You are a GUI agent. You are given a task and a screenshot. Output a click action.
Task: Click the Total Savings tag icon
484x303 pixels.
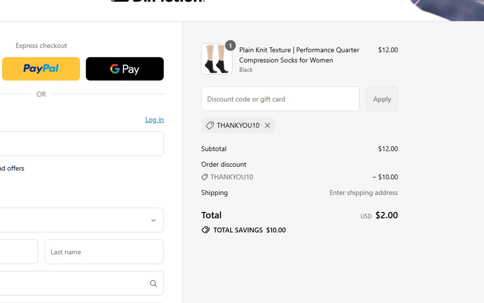pyautogui.click(x=206, y=230)
